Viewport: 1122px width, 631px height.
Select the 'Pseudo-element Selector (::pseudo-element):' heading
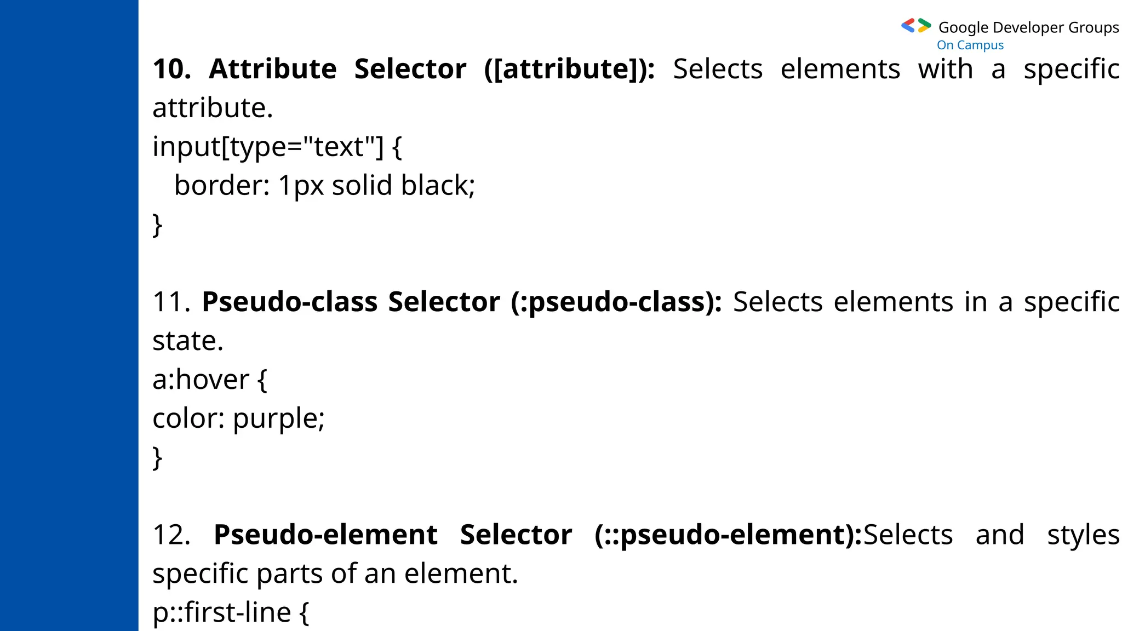click(537, 535)
